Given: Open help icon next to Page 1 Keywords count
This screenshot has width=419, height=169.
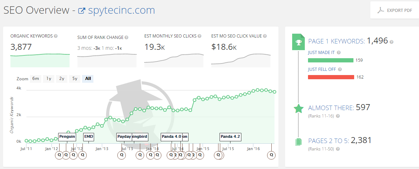Looking at the screenshot, I should pos(392,42).
